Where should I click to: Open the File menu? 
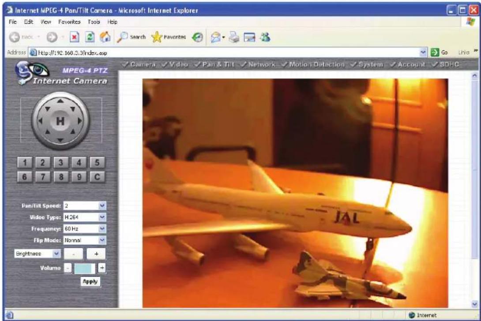click(13, 22)
